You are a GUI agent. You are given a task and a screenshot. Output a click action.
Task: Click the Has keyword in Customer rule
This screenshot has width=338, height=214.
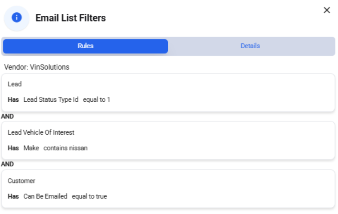coord(13,196)
